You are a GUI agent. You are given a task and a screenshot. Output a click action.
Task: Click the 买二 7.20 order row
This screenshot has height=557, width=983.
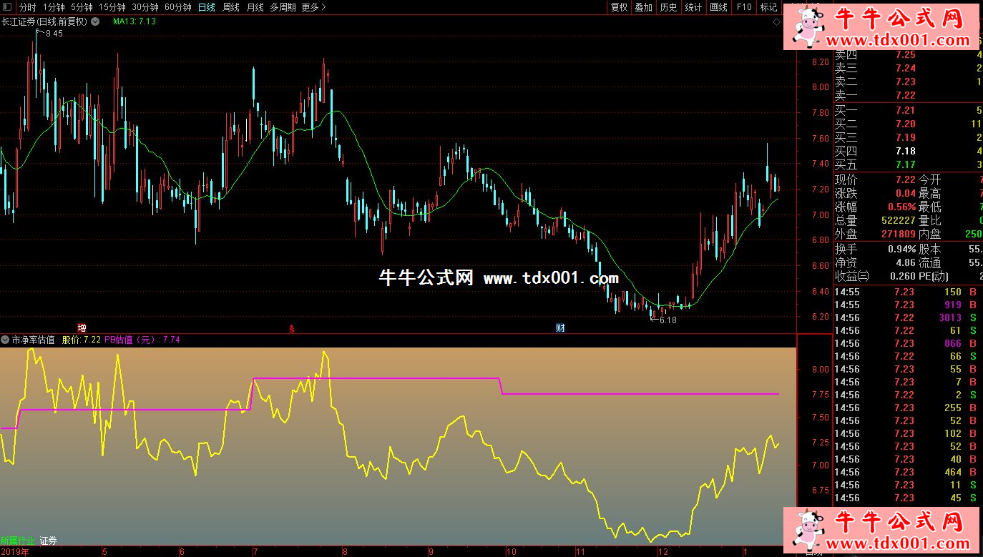point(908,124)
